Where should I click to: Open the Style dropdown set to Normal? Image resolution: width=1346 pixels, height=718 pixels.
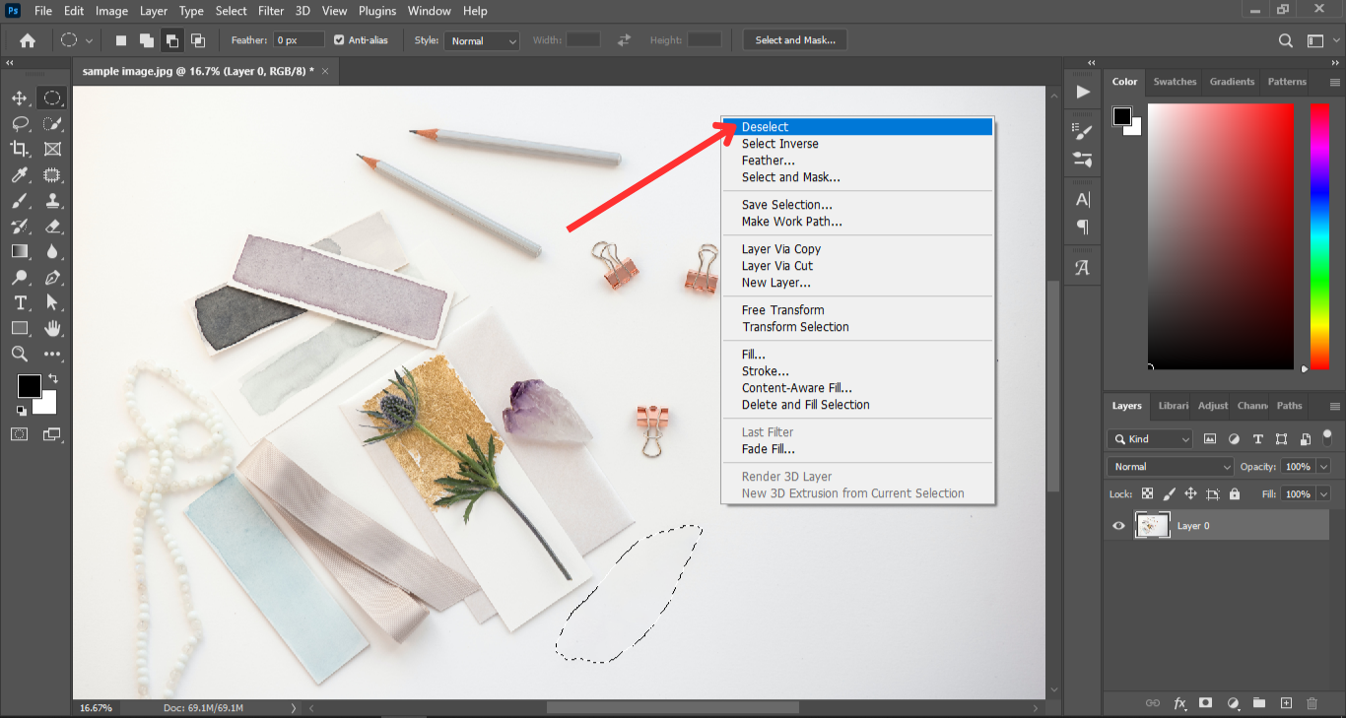[482, 41]
